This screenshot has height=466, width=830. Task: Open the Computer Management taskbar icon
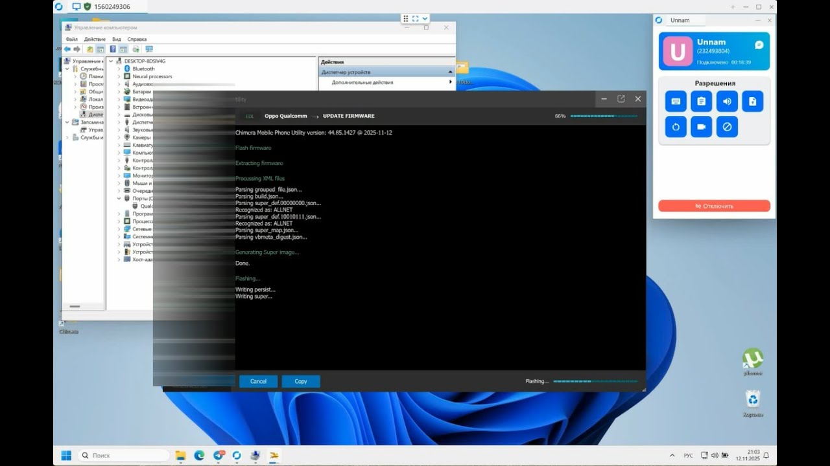pos(255,455)
